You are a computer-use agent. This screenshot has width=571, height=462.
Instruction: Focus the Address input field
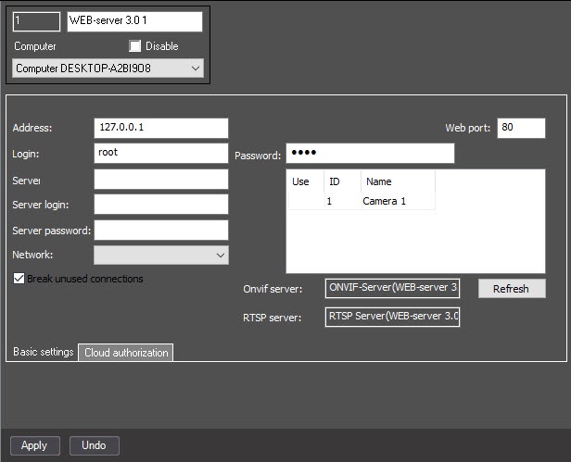pos(161,128)
